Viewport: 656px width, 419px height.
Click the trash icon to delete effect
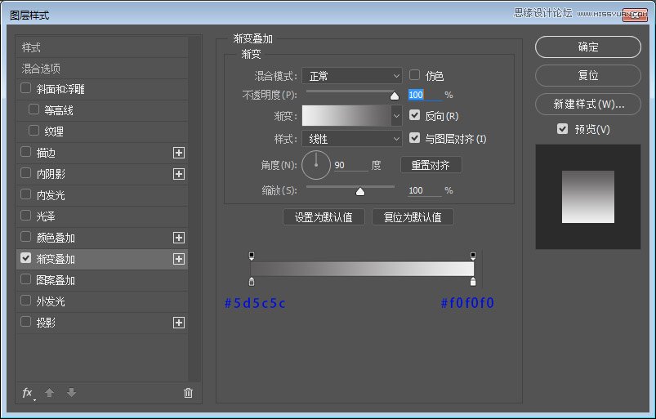click(188, 393)
